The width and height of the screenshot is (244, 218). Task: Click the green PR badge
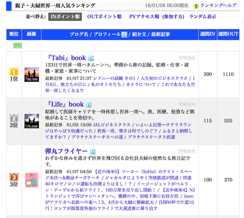point(18,46)
